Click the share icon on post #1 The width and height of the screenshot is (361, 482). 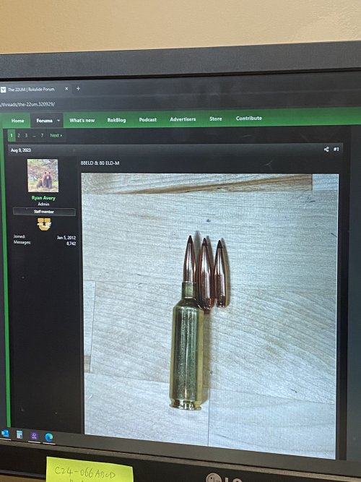(x=326, y=149)
